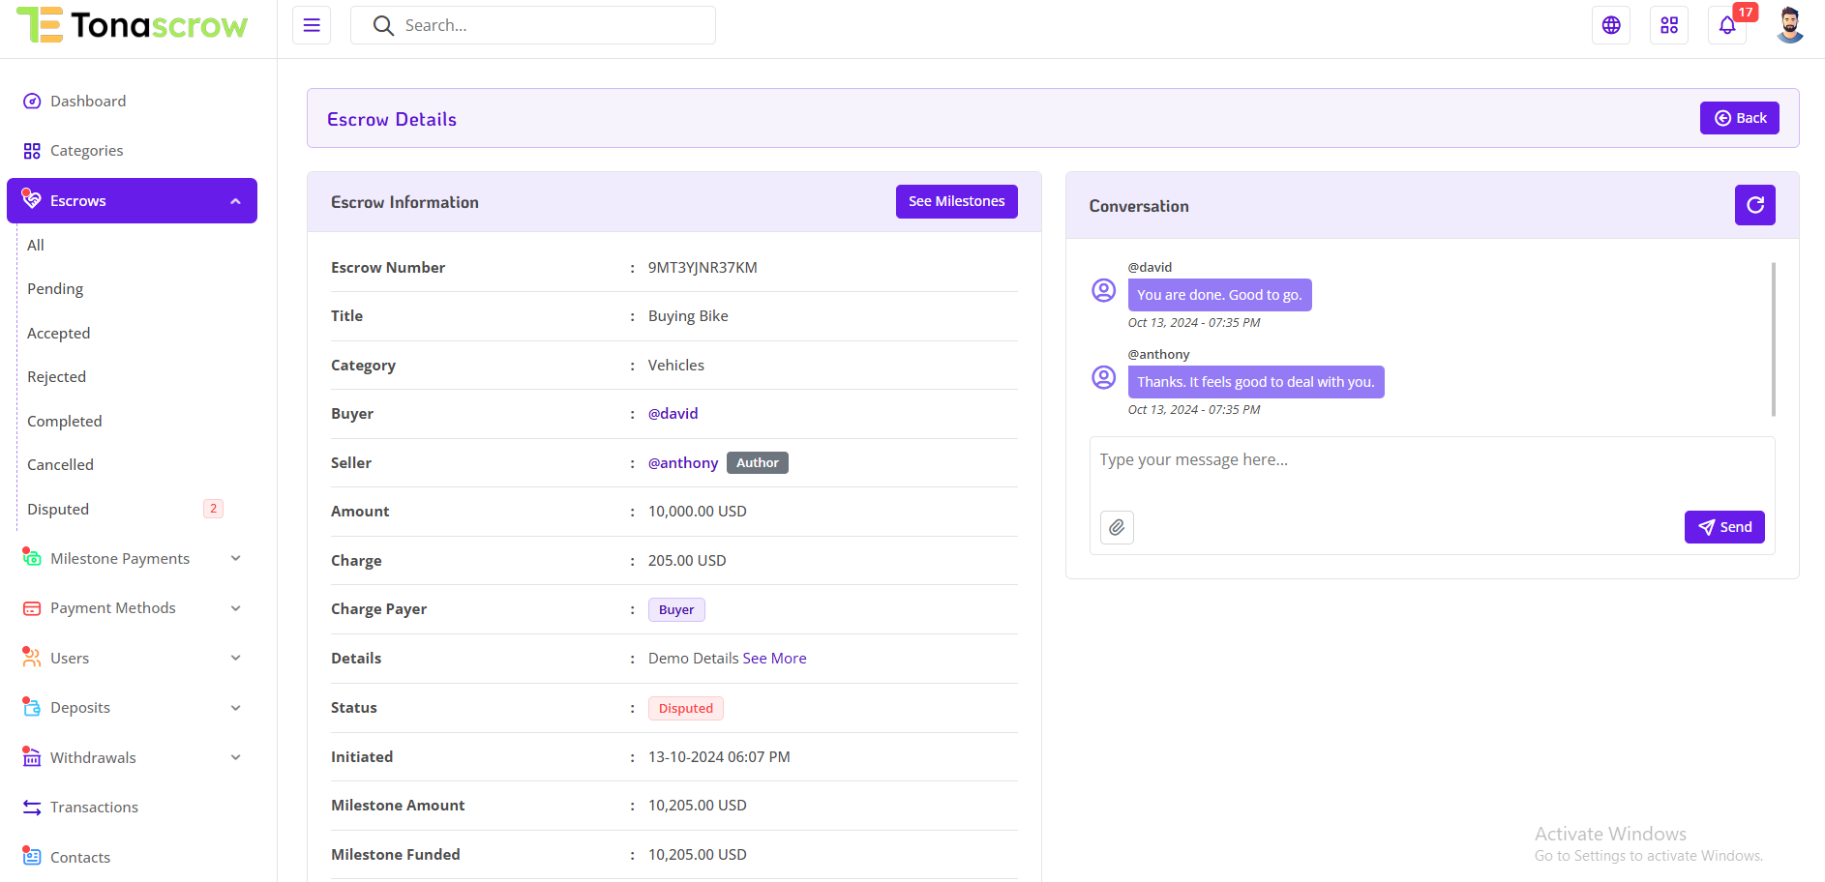Click the attachment paperclip icon
The image size is (1825, 882).
pos(1117,527)
